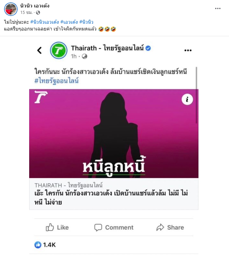Click the silhouette article image thumbnail
This screenshot has height=256, width=229.
[x=114, y=133]
